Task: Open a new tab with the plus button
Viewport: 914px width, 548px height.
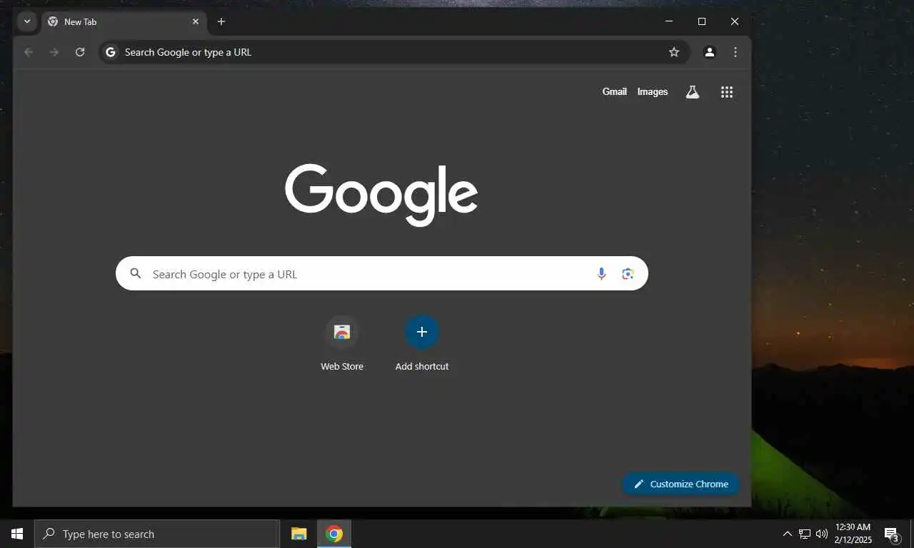Action: [221, 21]
